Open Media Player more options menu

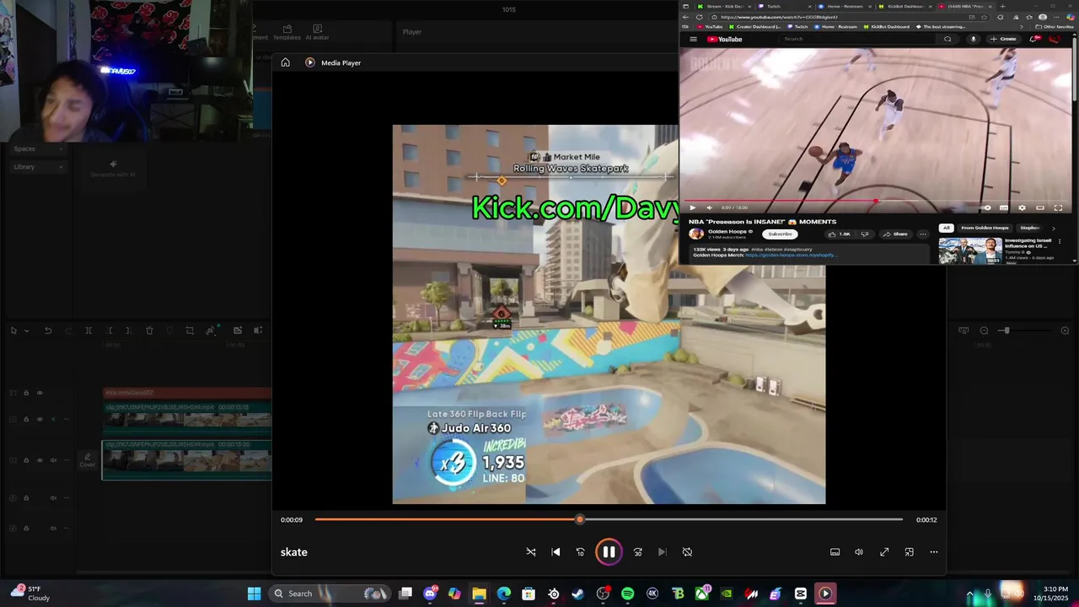(x=933, y=552)
